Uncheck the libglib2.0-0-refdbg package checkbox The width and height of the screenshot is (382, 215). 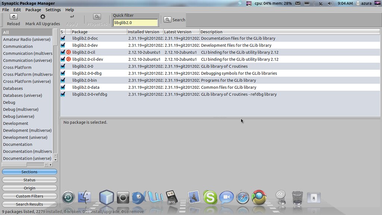point(63,94)
